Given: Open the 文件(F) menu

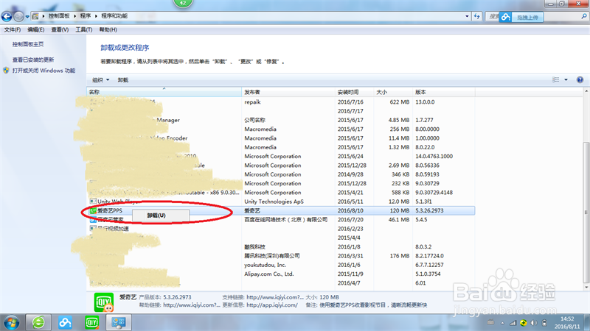Looking at the screenshot, I should pos(13,29).
